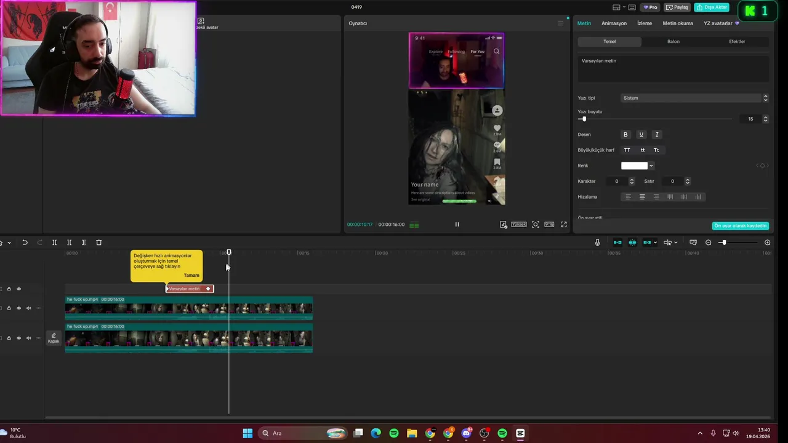Open the Yüksek quality setting
788x443 pixels.
tap(519, 225)
